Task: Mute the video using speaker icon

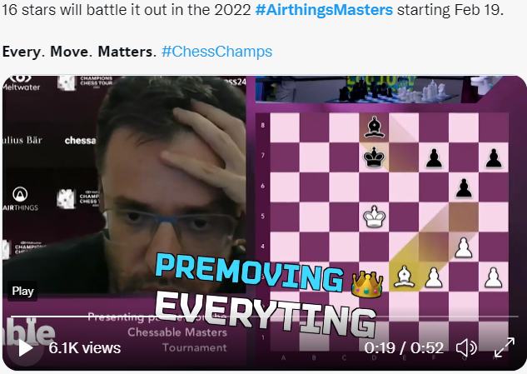Action: [466, 347]
